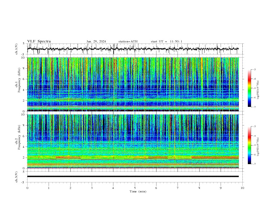Click the log(PSD) label beside the ch.1 colorbar
Screen dimensions: 273x211
tap(258, 90)
